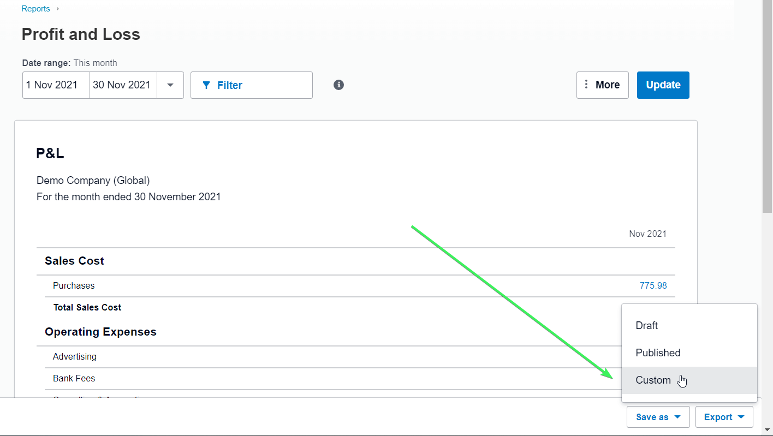Edit the end date 30 Nov 2021 field

[x=123, y=85]
